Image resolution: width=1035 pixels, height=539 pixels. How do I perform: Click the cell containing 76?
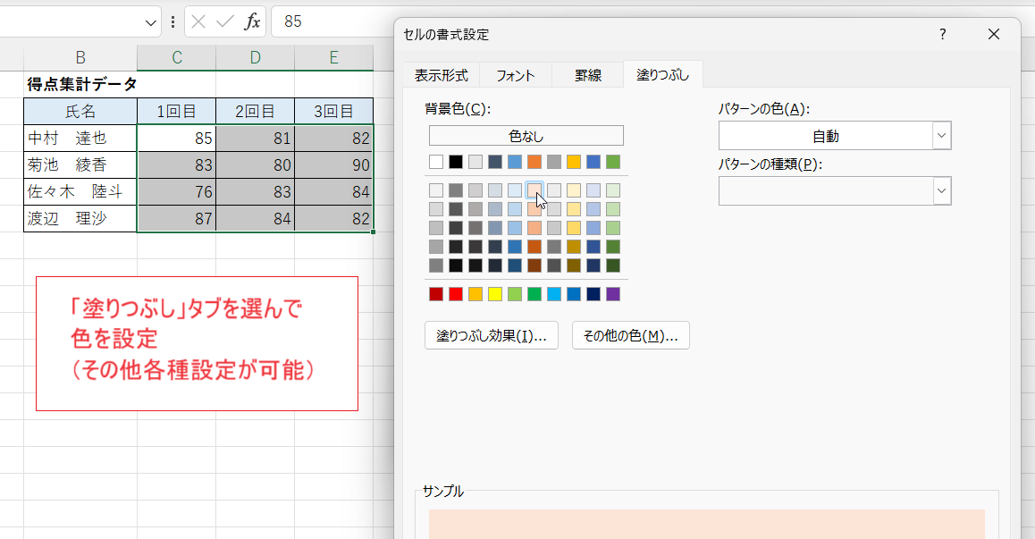click(176, 191)
